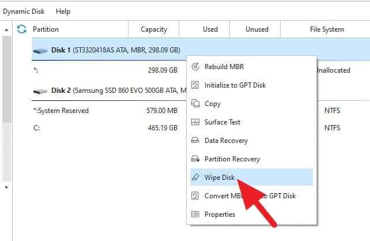Click the Copy icon in context menu

point(195,103)
